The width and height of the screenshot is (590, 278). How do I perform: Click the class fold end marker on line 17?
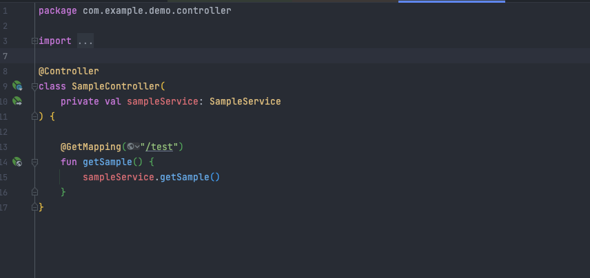(x=34, y=207)
